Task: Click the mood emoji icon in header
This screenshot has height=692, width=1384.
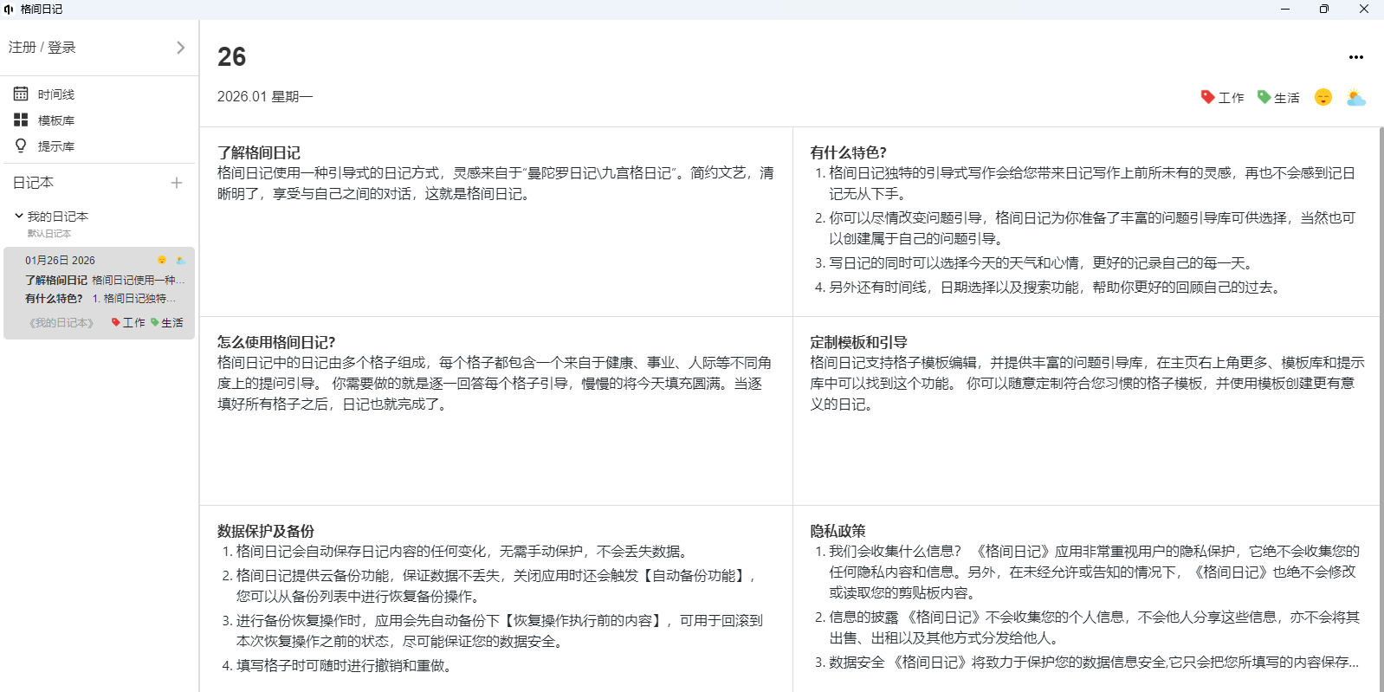Action: pyautogui.click(x=1323, y=97)
